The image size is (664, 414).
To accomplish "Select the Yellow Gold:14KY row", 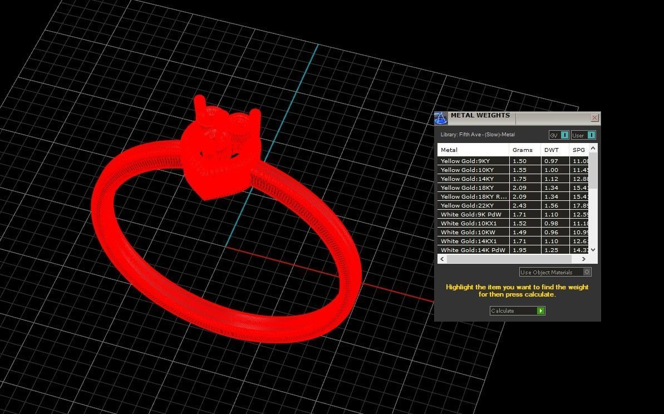I will pos(513,179).
